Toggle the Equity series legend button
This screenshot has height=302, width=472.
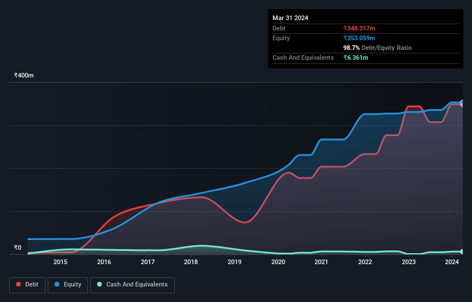(x=68, y=285)
